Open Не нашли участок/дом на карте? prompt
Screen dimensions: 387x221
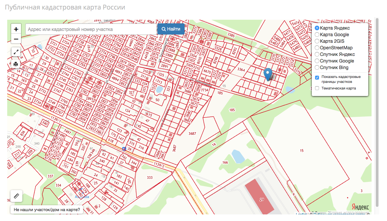(x=47, y=209)
